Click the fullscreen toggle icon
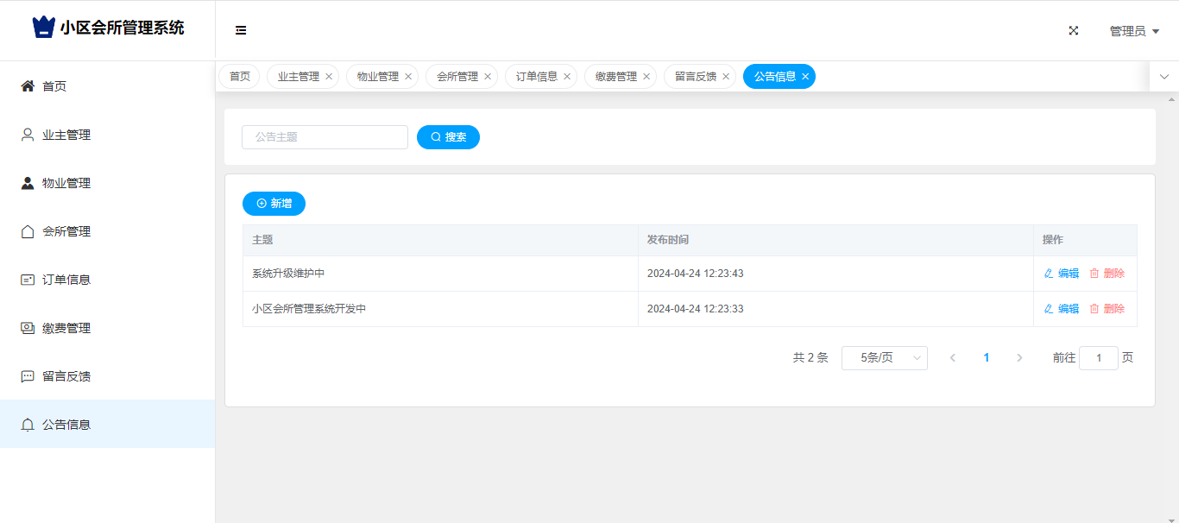Viewport: 1179px width, 523px height. 1074,30
